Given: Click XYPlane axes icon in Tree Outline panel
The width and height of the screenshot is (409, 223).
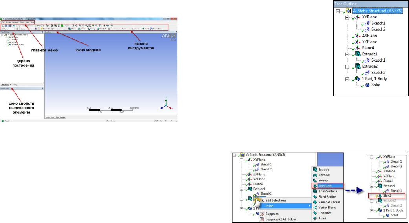Looking at the screenshot, I should (x=358, y=17).
